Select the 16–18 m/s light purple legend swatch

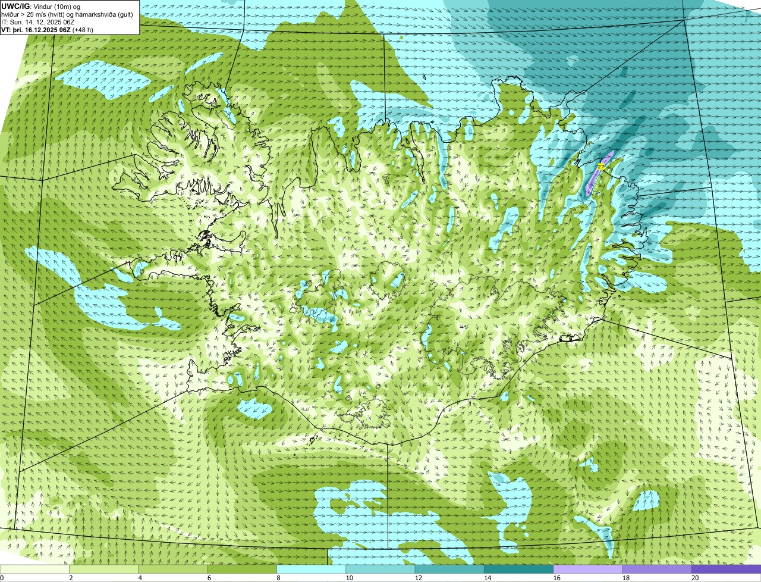tap(588, 569)
